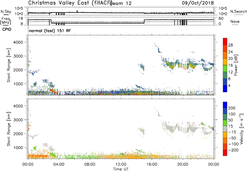Pick the grey -15 to 15 velocity swatch
This screenshot has height=171, width=247.
225,129
